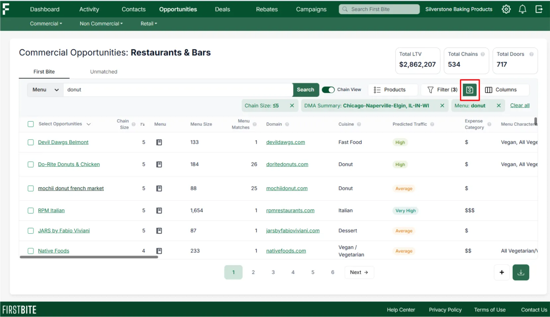550x317 pixels.
Task: Open the RPM Italian opportunity link
Action: pyautogui.click(x=51, y=211)
